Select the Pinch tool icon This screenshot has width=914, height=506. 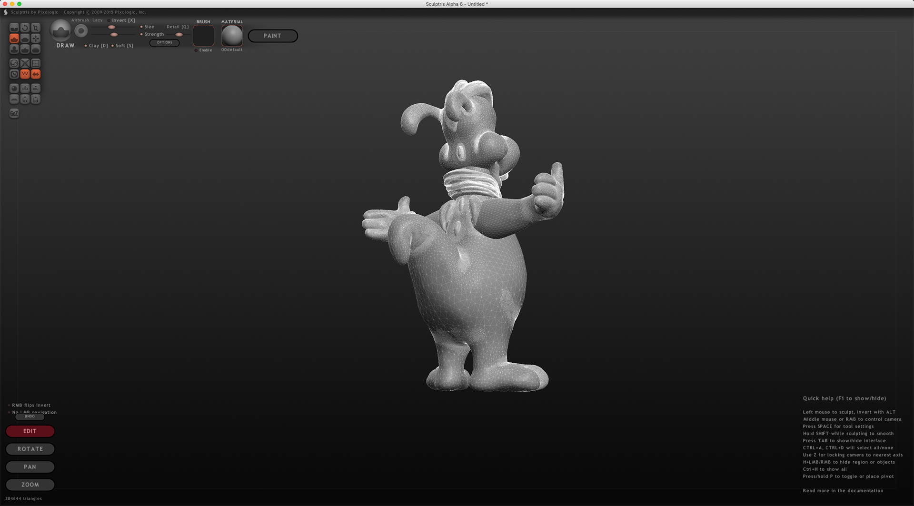[x=25, y=49]
